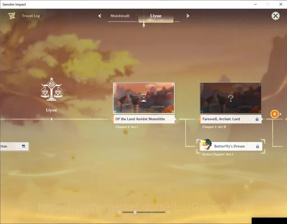
Task: Click the right end marker of the bottom scroll bar
Action: 168,212
